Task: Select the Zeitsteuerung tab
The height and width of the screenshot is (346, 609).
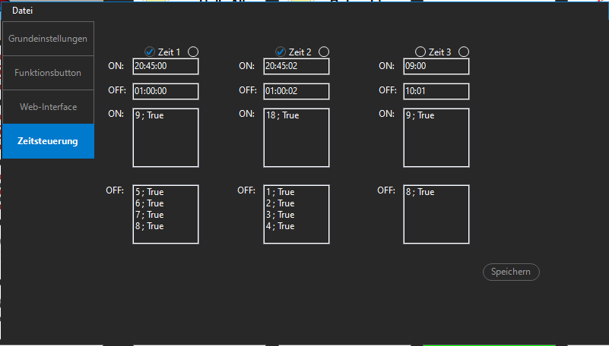Action: click(48, 141)
